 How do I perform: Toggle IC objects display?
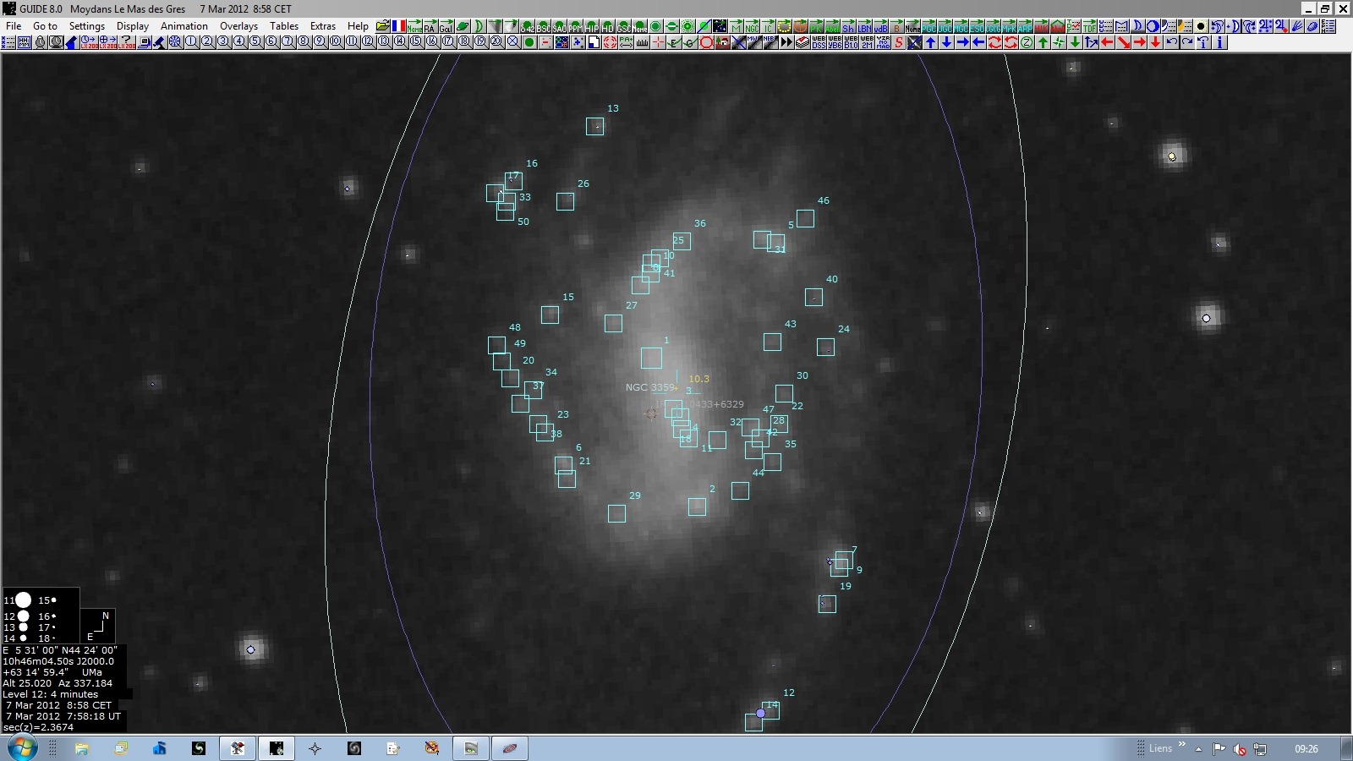coord(767,26)
